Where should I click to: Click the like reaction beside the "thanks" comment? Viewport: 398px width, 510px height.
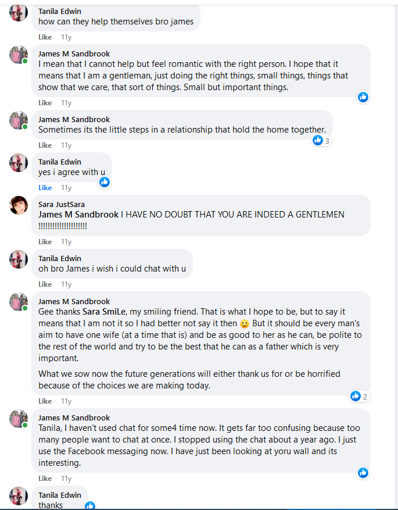tap(90, 505)
